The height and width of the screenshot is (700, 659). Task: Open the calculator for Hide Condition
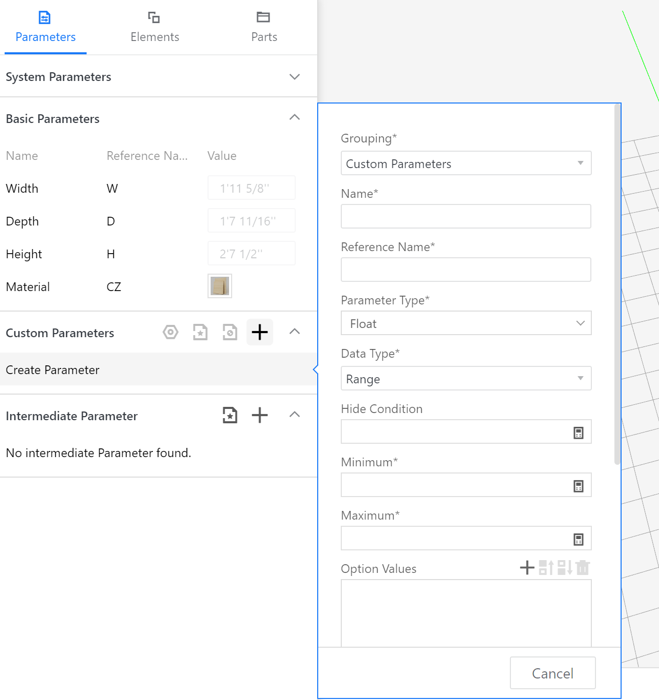pyautogui.click(x=579, y=433)
